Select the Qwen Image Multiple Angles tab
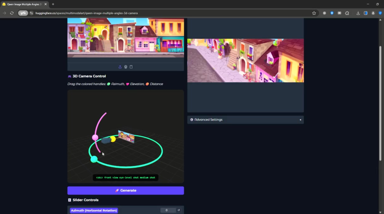The height and width of the screenshot is (214, 384). (23, 4)
